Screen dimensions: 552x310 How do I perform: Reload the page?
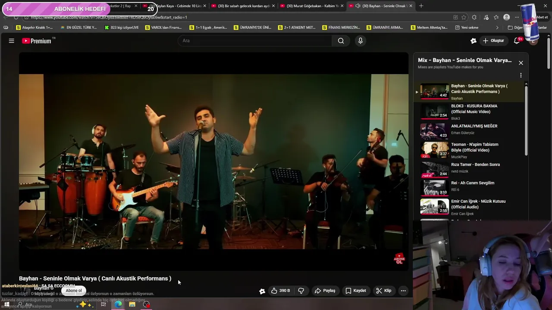[x=16, y=17]
